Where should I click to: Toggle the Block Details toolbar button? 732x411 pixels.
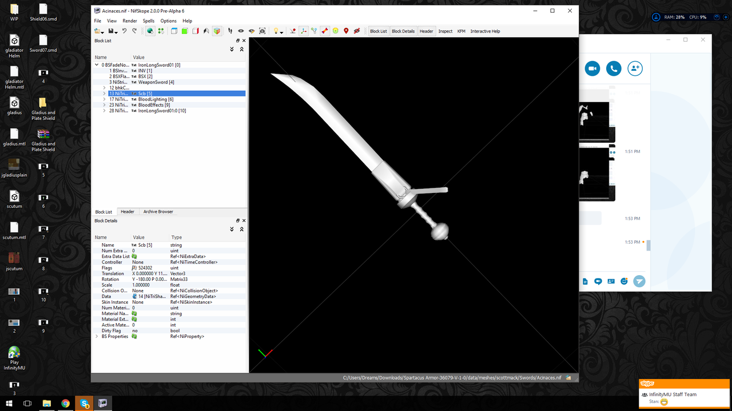pyautogui.click(x=403, y=31)
